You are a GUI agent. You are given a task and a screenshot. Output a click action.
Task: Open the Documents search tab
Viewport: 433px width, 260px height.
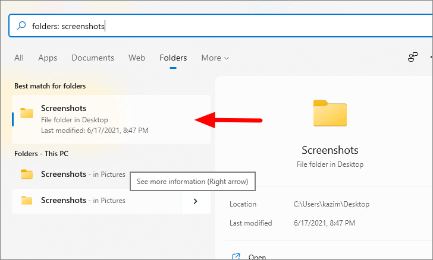pos(93,58)
